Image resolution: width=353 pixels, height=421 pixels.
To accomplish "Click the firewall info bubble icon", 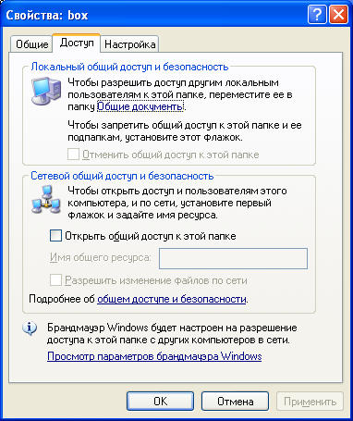I will (30, 328).
